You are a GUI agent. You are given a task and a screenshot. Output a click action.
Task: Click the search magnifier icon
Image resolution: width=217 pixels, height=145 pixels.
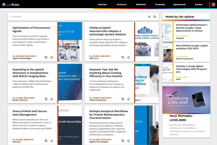[x=149, y=17]
